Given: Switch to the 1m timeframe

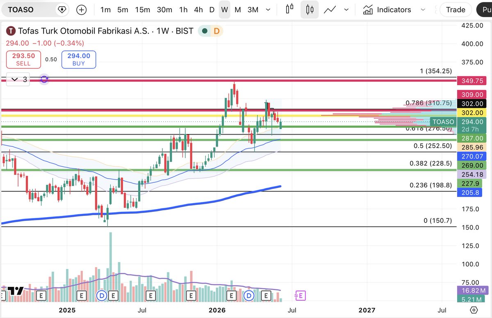Looking at the screenshot, I should coord(106,10).
